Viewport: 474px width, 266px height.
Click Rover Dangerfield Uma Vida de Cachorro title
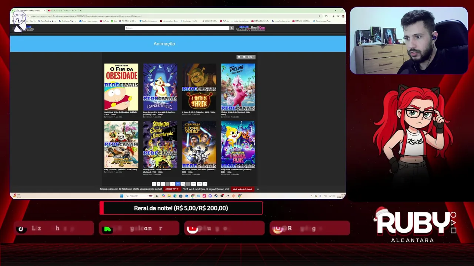160,113
